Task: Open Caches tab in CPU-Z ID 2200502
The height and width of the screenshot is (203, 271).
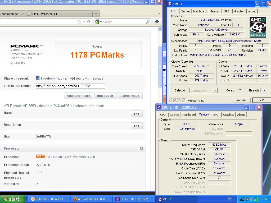Action: (175, 115)
